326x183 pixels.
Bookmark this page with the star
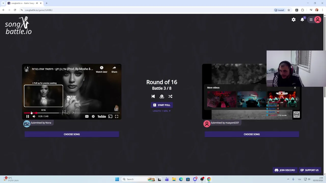pos(289,10)
